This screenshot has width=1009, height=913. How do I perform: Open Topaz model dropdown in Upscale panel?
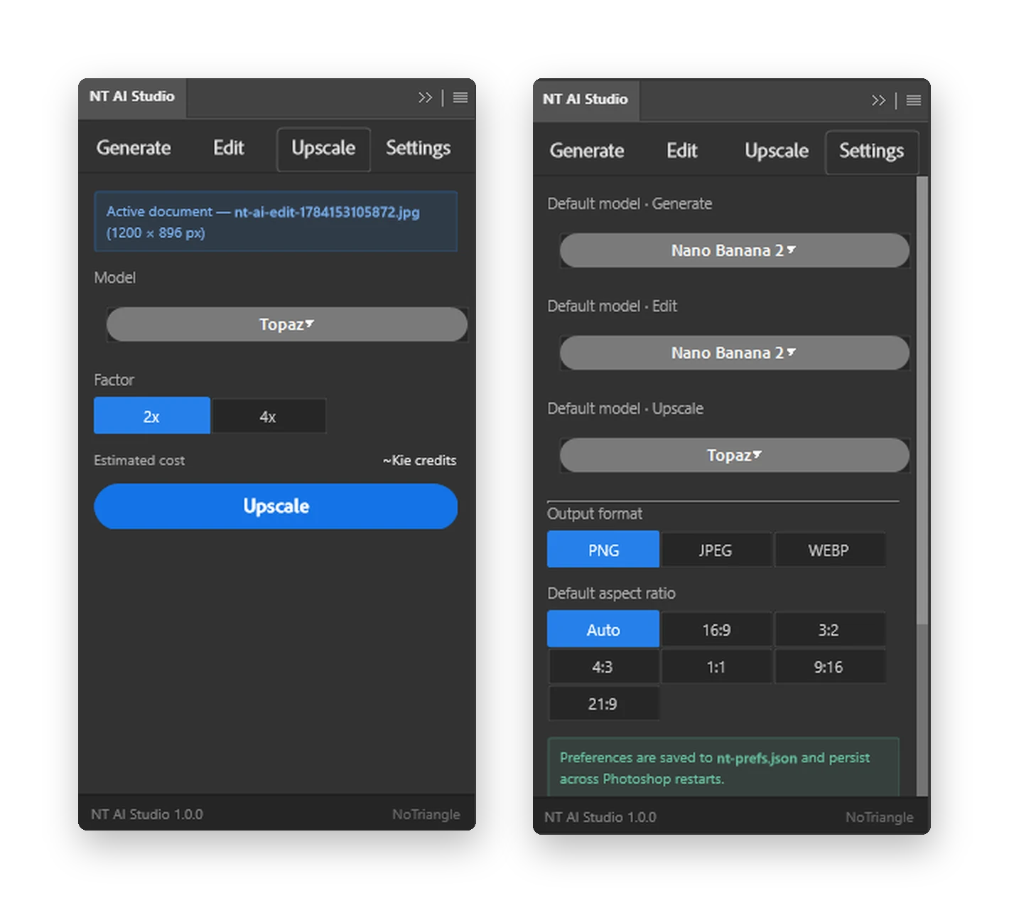tap(287, 324)
